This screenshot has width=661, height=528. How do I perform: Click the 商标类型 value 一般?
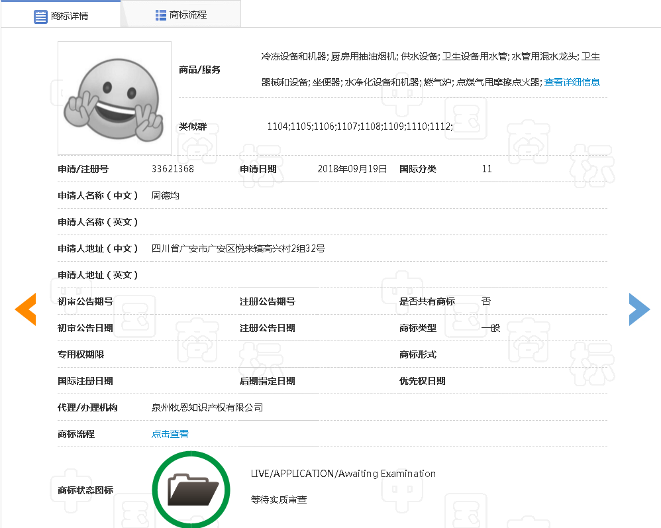coord(491,328)
